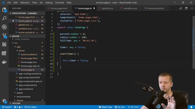Open the Go menu
The width and height of the screenshot is (195, 109).
click(x=41, y=3)
